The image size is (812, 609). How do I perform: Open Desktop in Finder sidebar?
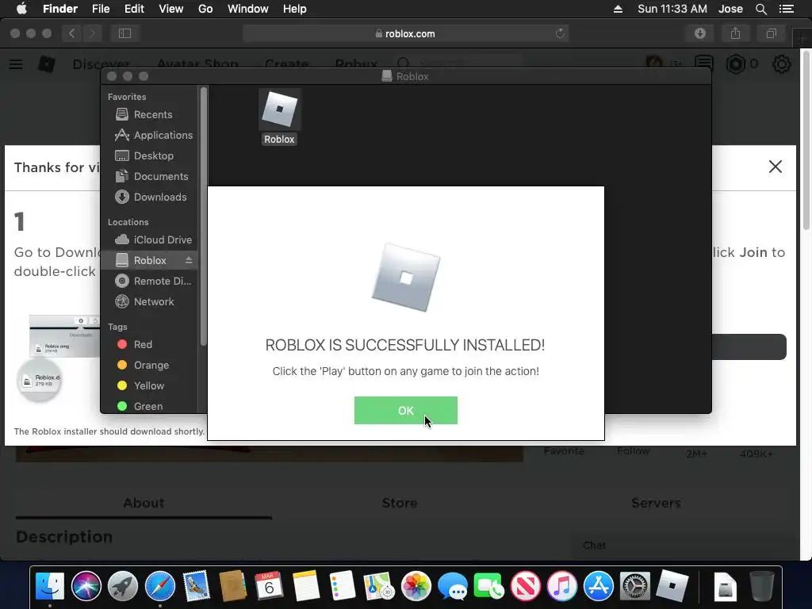click(144, 156)
